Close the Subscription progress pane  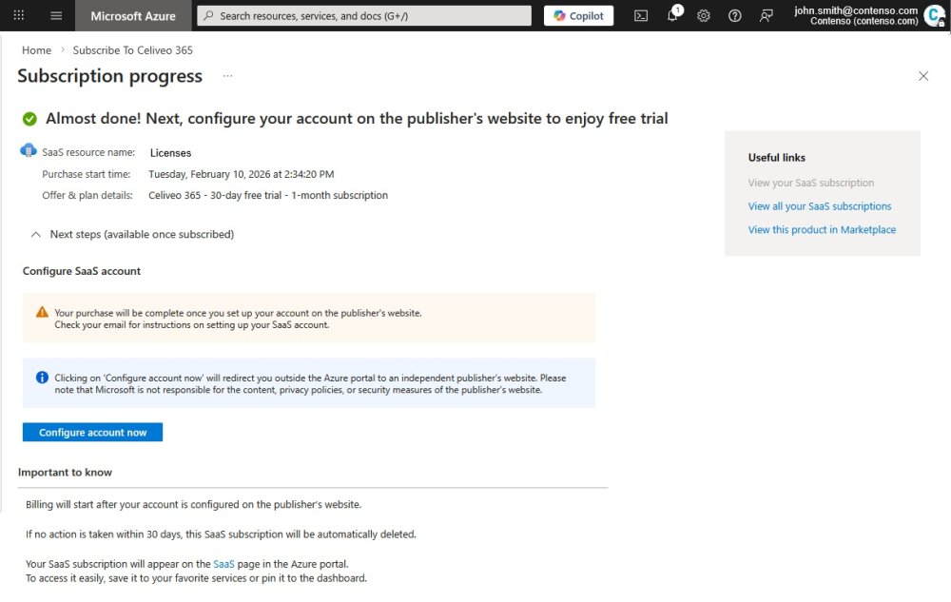point(923,76)
